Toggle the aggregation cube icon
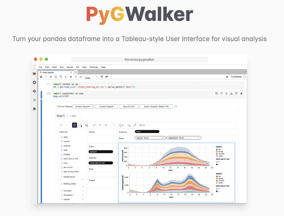Image resolution: width=284 pixels, height=216 pixels. coord(74,125)
